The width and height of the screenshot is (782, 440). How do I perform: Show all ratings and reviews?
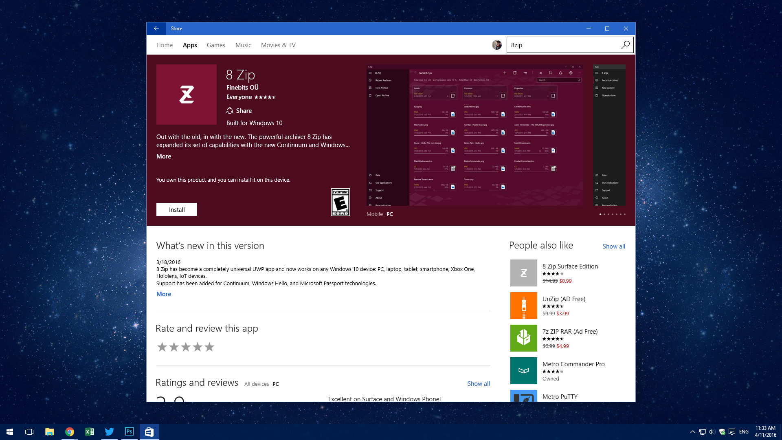479,384
